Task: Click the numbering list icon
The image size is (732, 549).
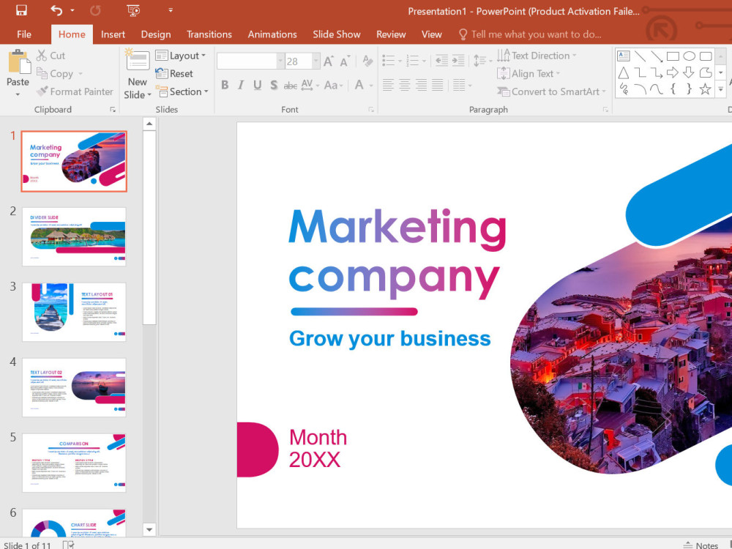Action: [413, 60]
